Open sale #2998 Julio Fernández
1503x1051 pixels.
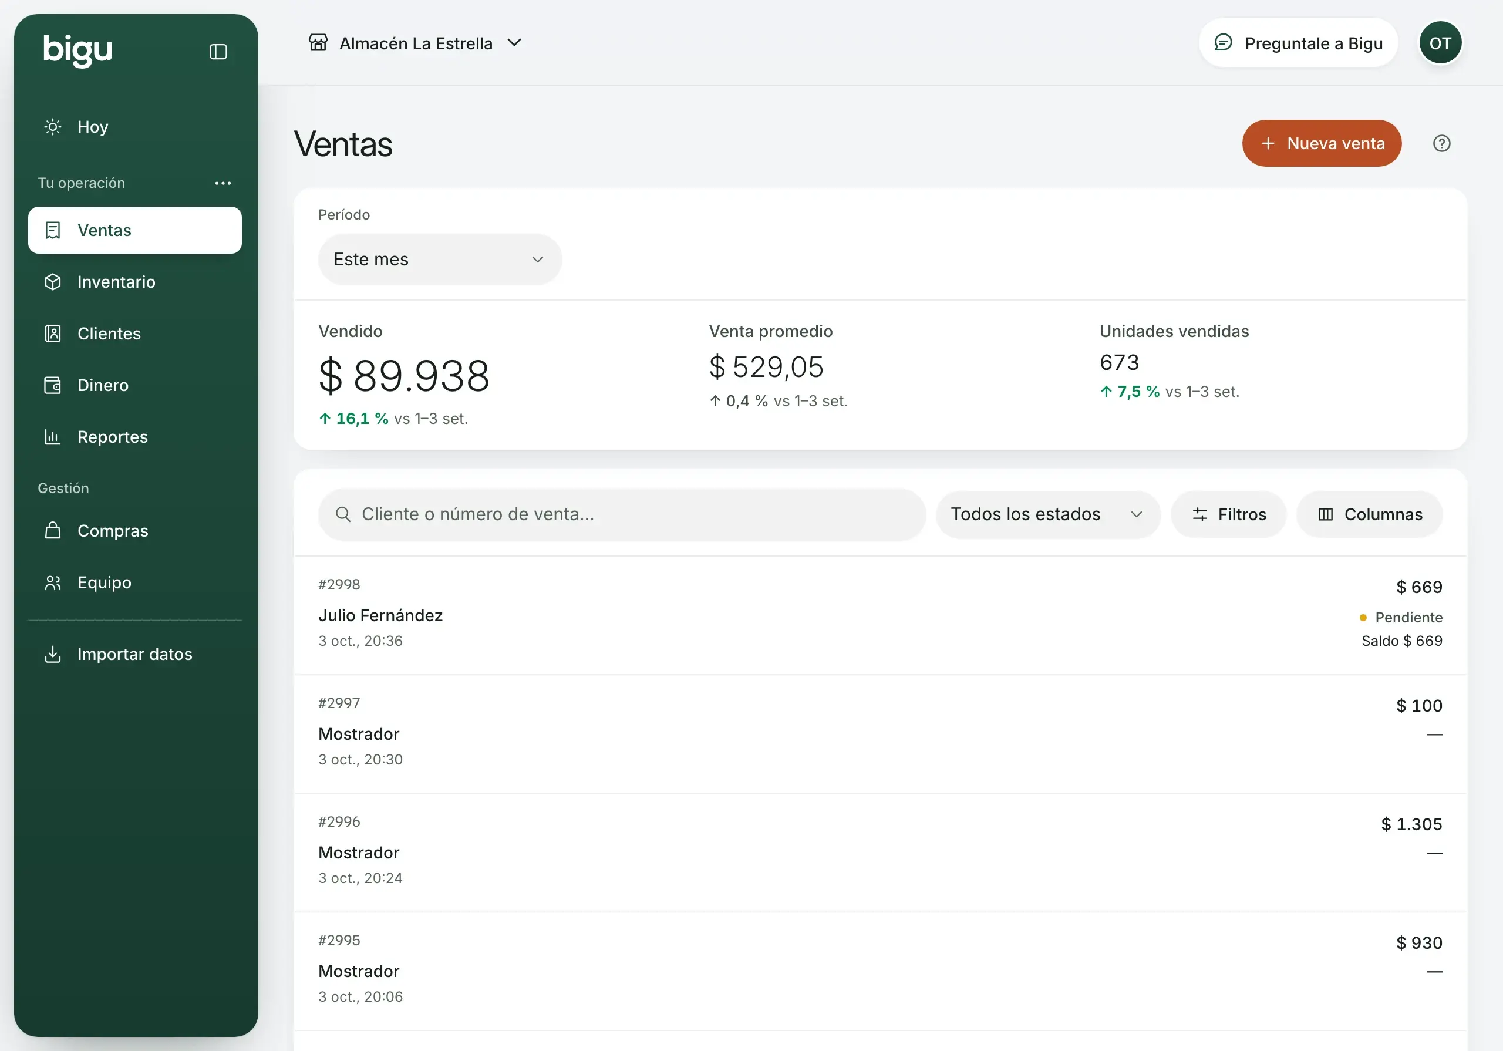tap(881, 615)
